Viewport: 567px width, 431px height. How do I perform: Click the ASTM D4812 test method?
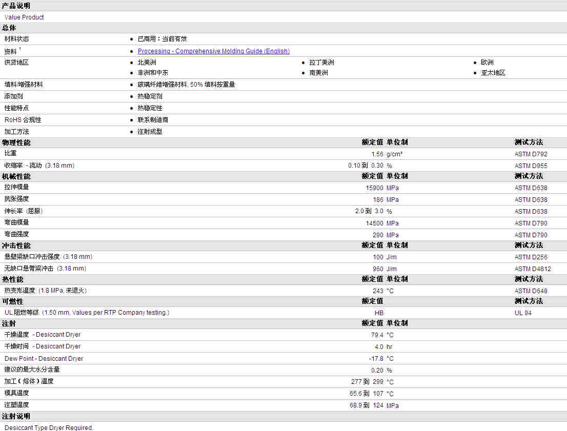[x=533, y=269]
